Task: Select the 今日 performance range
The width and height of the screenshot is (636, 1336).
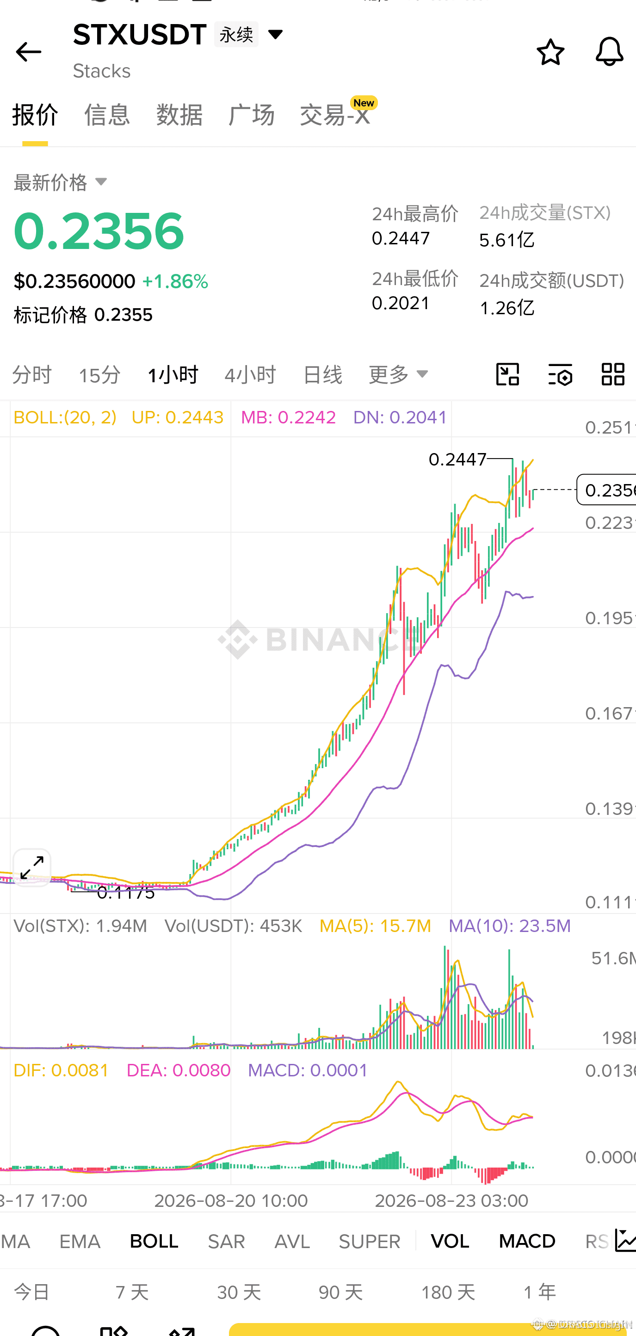Action: (31, 1292)
